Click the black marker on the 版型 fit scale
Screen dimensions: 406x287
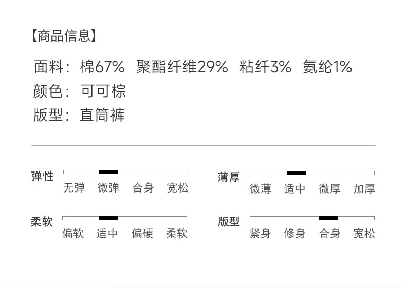pyautogui.click(x=328, y=218)
